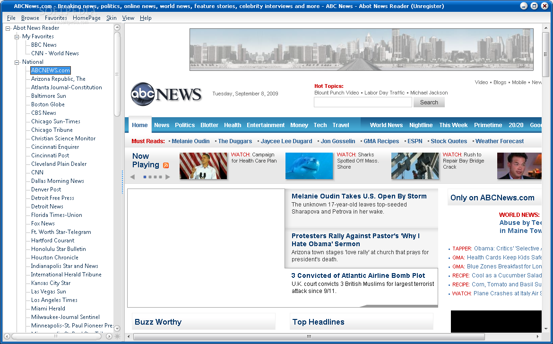Collapse the National folder
The height and width of the screenshot is (344, 553).
pyautogui.click(x=17, y=62)
